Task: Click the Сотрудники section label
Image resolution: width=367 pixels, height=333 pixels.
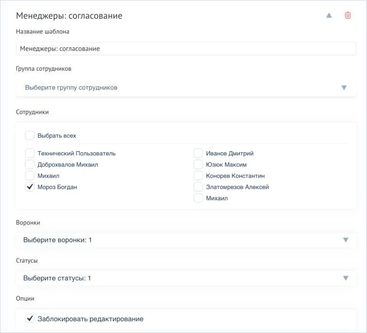Action: [x=32, y=112]
